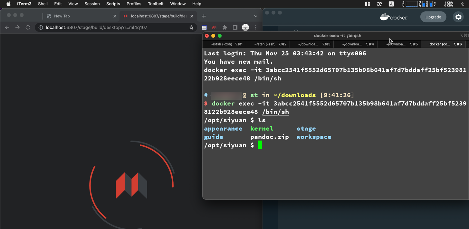View site information icon in address bar
The height and width of the screenshot is (229, 469).
[41, 27]
